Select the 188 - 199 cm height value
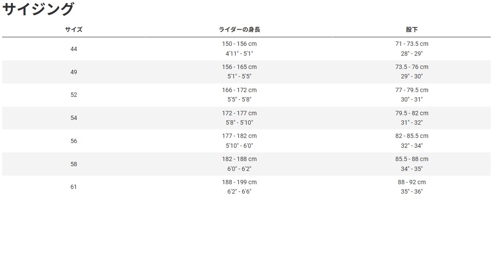 [x=239, y=182]
